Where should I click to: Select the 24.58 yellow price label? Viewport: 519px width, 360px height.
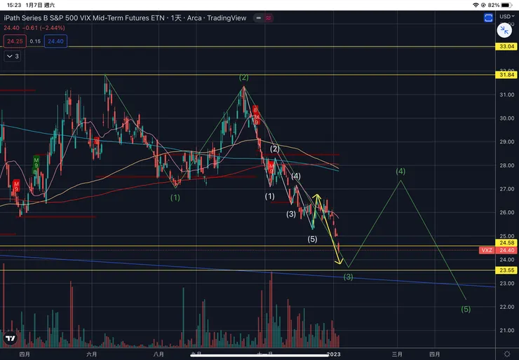pos(506,243)
